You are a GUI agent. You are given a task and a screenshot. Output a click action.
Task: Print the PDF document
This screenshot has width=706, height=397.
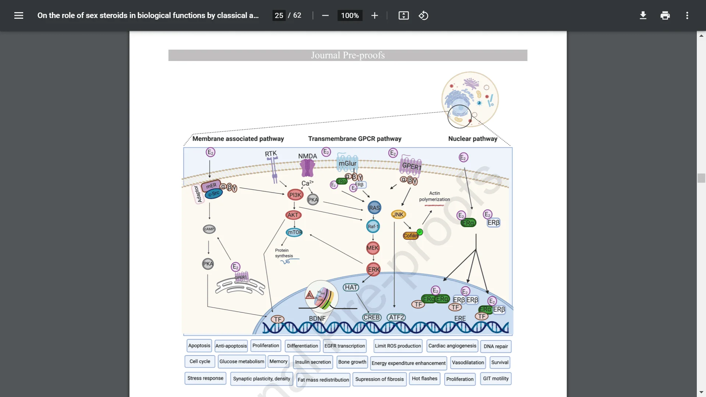[665, 15]
